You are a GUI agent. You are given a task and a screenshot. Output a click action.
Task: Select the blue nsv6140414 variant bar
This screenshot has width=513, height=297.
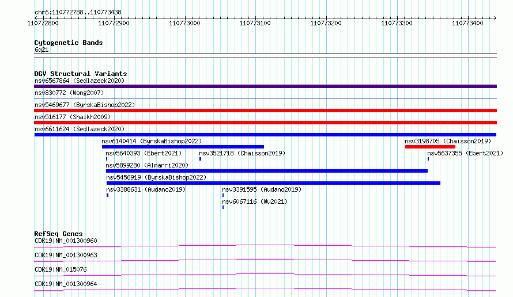coord(183,147)
